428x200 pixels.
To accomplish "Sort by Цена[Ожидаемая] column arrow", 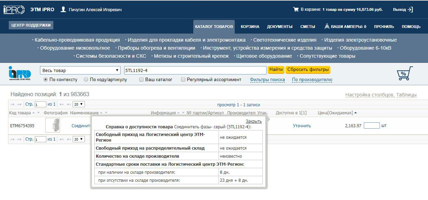I will [355, 113].
